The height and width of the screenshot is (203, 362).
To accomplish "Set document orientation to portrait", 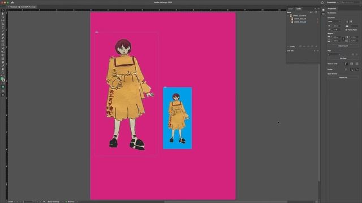I will [x=347, y=21].
